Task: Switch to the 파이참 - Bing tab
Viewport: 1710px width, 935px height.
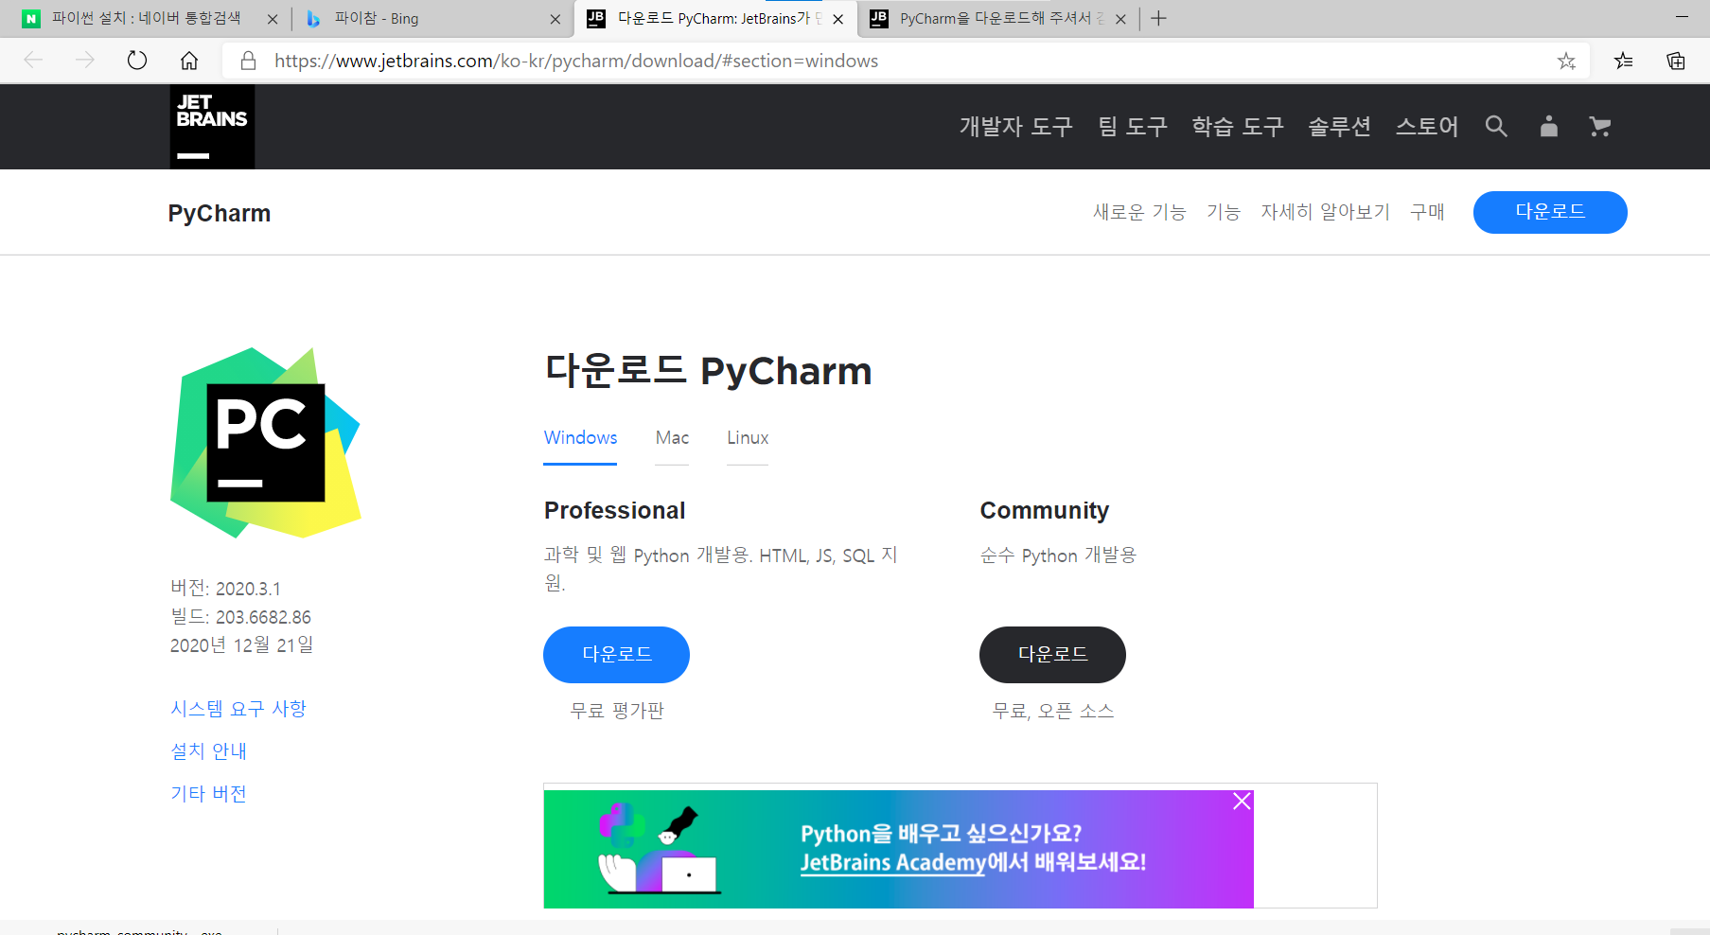Action: click(431, 19)
